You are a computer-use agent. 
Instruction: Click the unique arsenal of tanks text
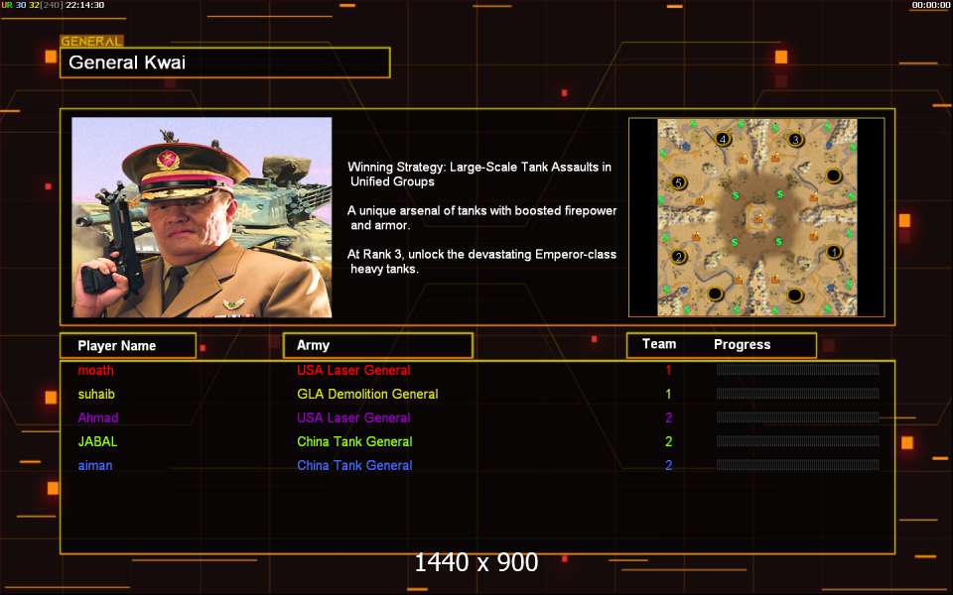pos(482,218)
